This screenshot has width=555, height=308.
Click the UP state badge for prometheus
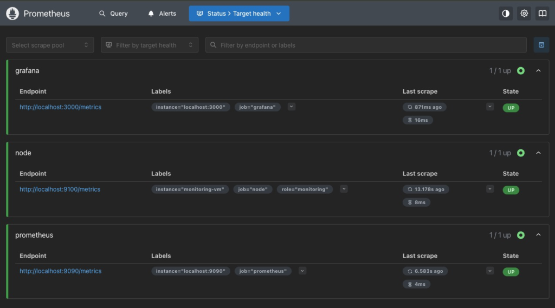pos(511,272)
